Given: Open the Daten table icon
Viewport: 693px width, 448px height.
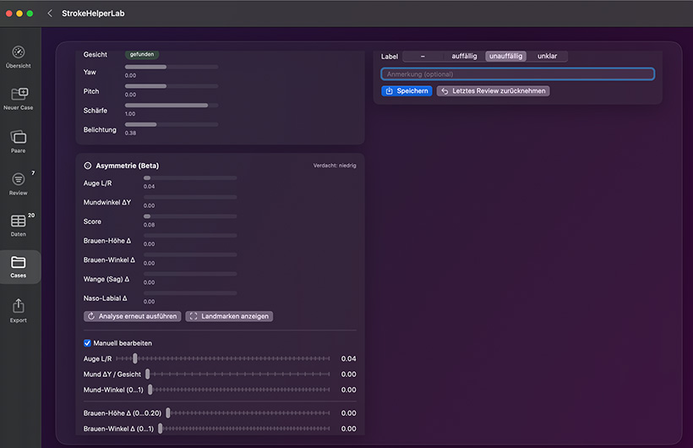Looking at the screenshot, I should 19,221.
